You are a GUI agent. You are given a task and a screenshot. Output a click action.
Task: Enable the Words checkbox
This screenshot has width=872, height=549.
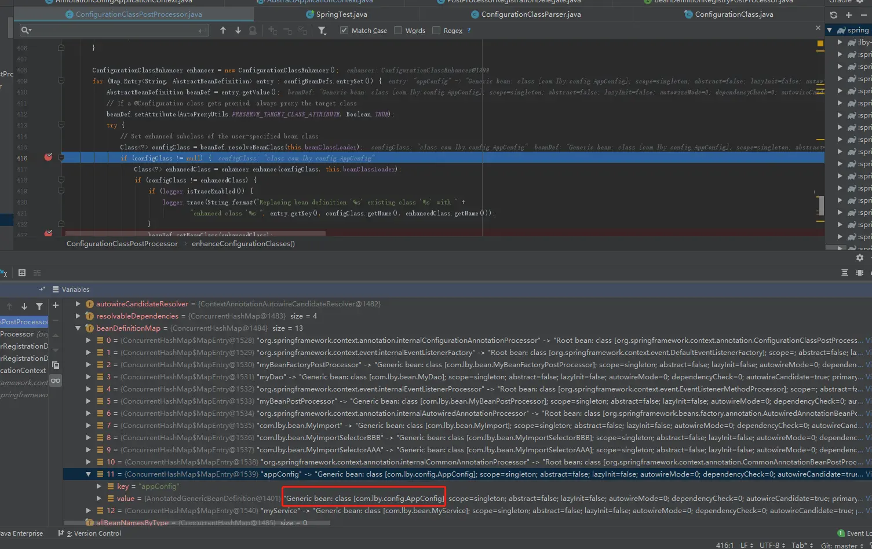point(398,30)
